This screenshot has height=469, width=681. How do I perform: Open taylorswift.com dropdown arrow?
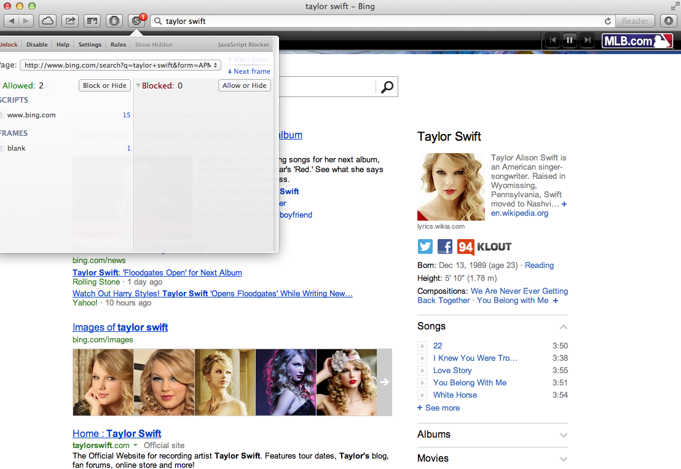135,445
